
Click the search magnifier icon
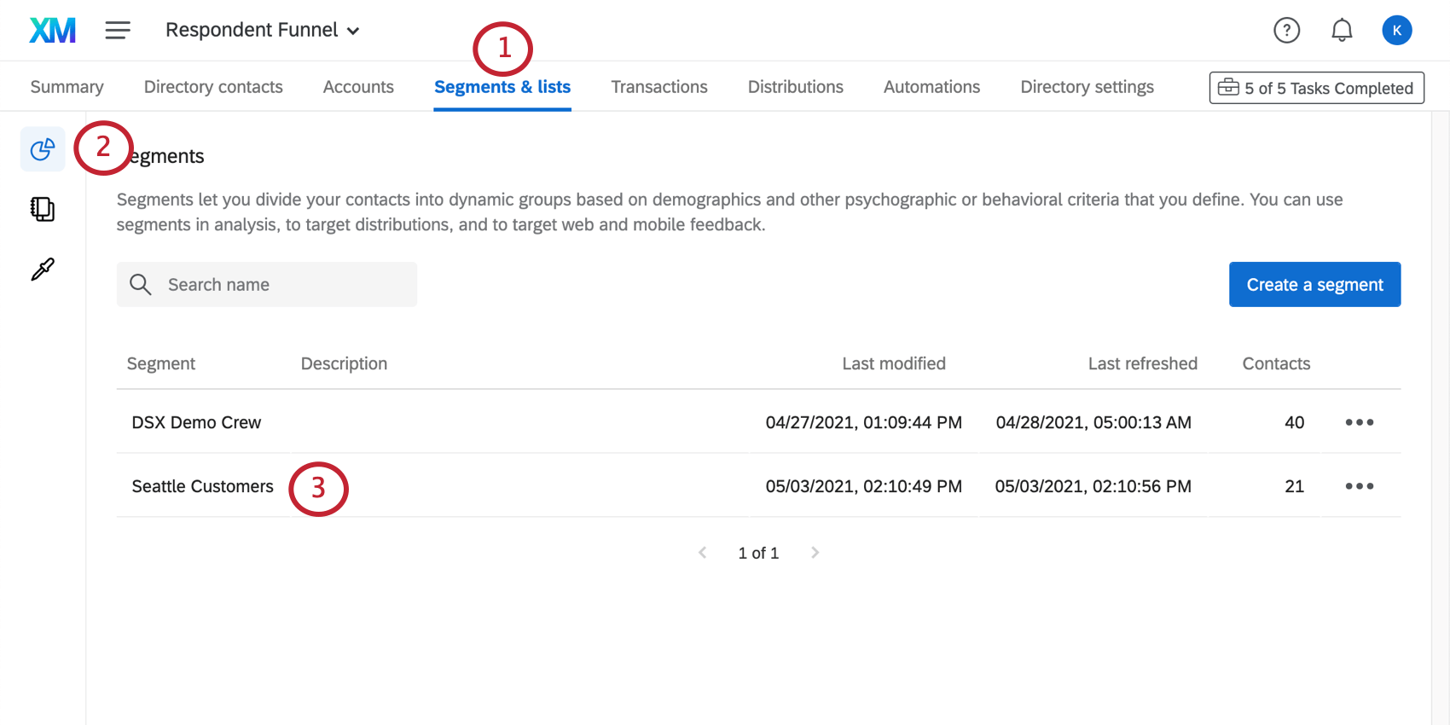141,284
